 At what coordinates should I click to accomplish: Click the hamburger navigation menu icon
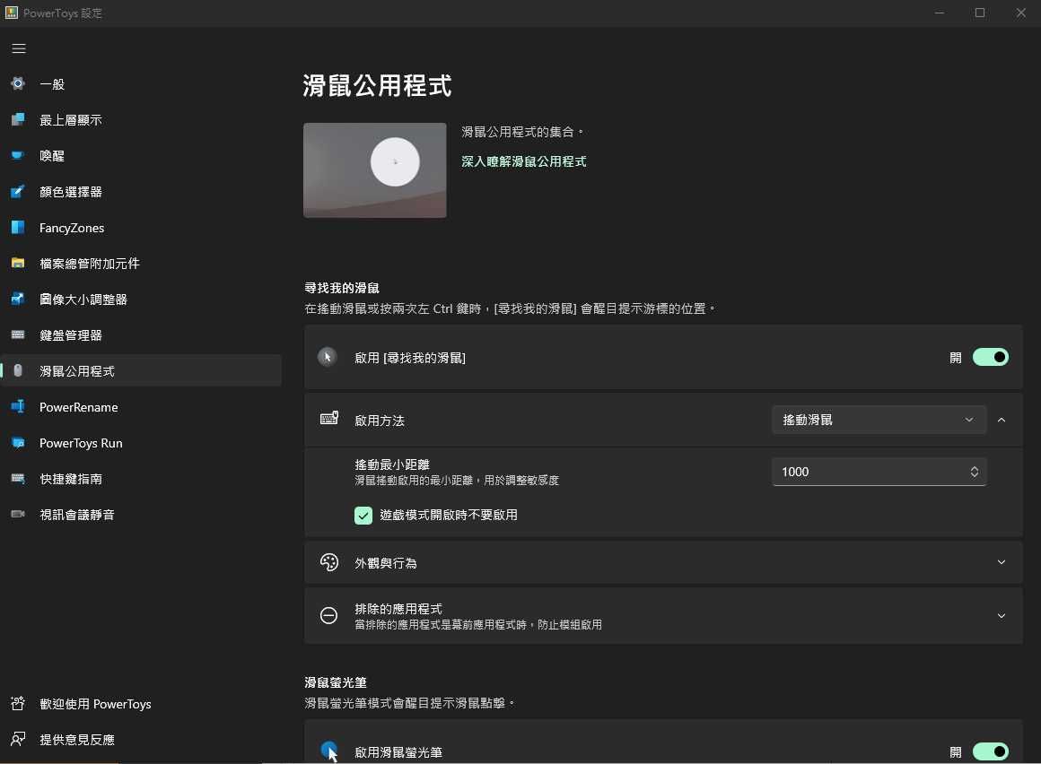click(x=19, y=48)
